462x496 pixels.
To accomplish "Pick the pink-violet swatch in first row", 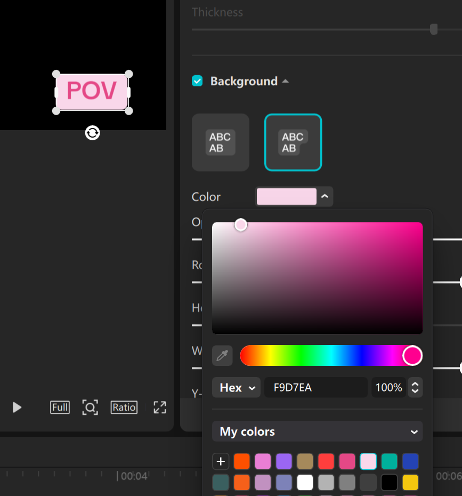I will (x=263, y=461).
